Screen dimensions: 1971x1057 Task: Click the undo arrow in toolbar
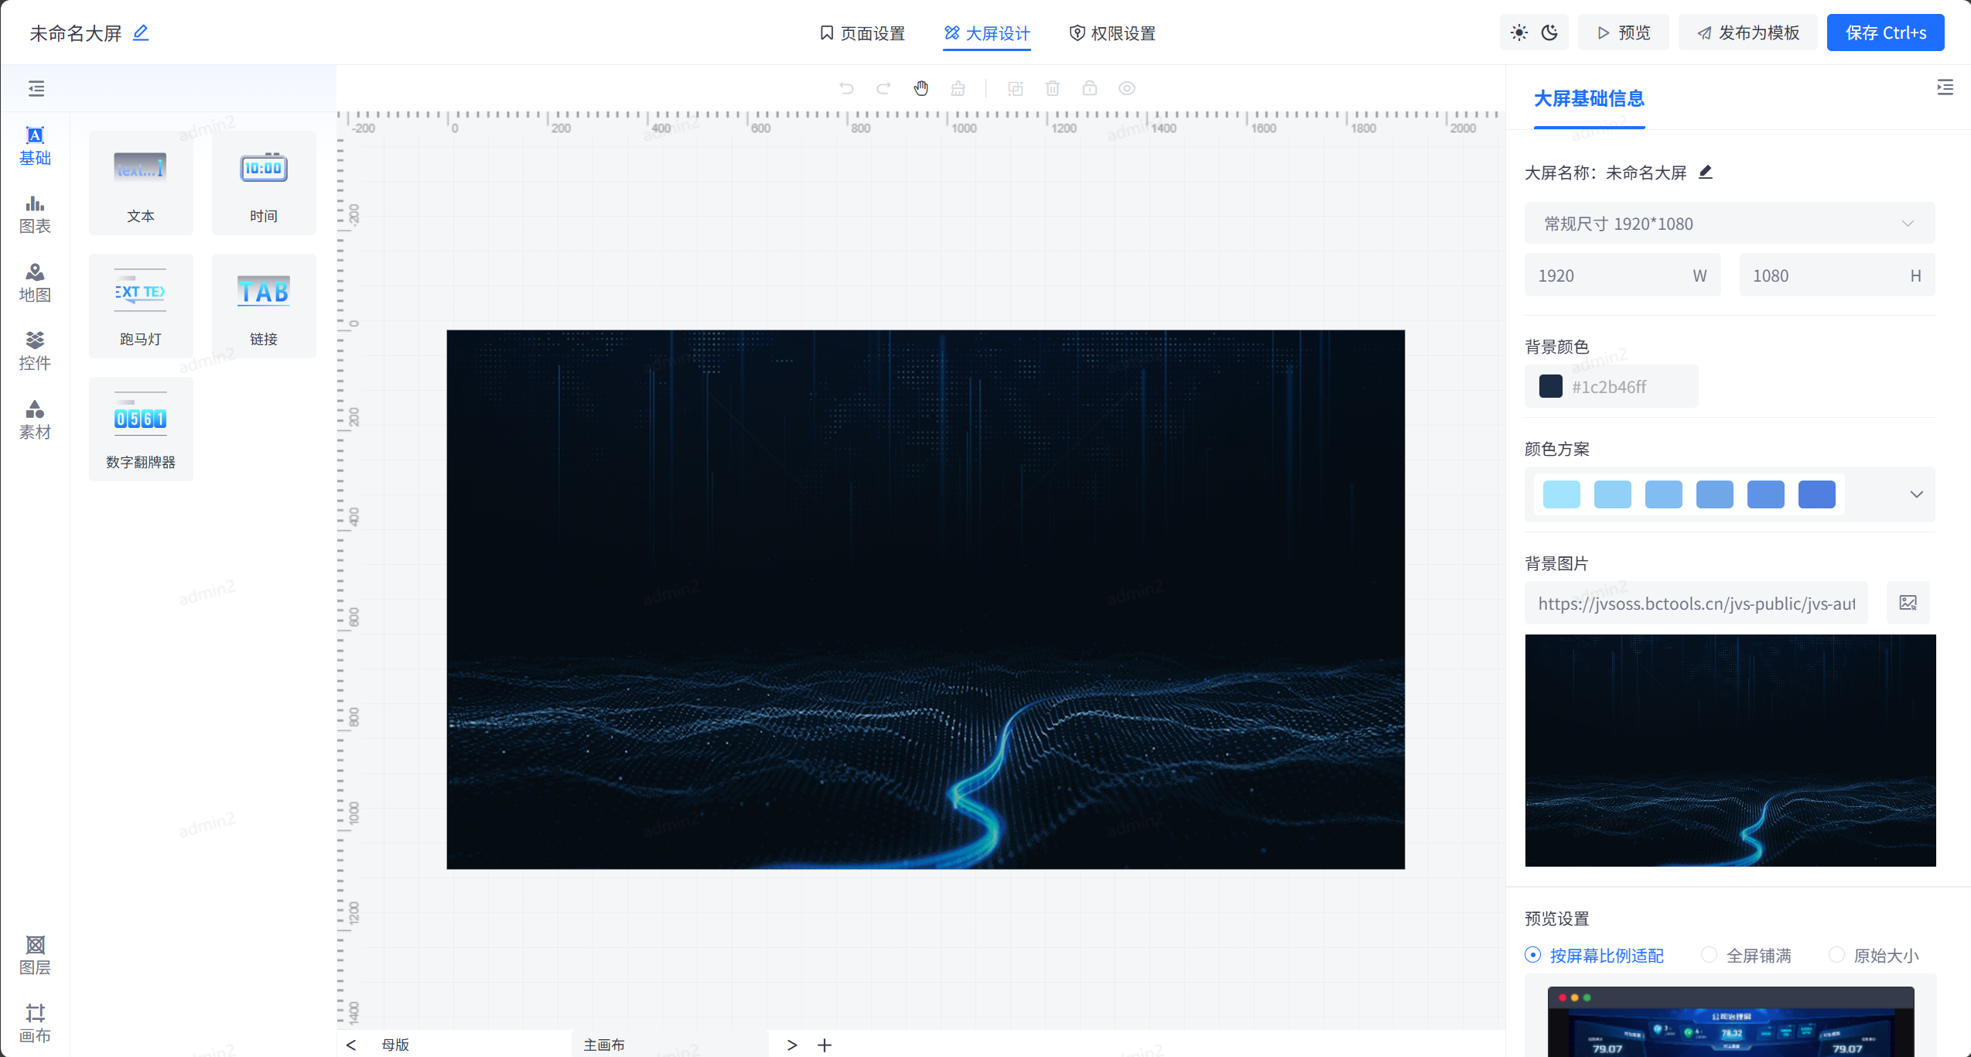point(846,88)
